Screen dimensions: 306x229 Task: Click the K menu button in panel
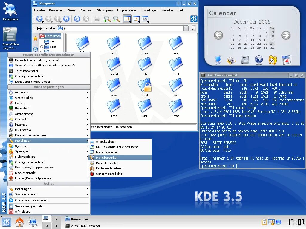[x=7, y=222]
